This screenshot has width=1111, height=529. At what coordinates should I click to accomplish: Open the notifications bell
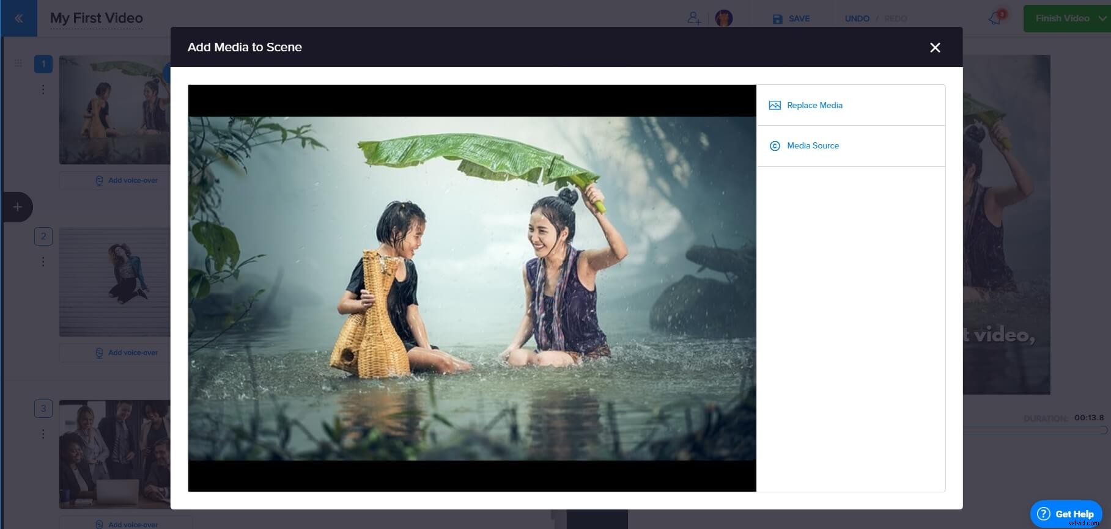(x=996, y=18)
